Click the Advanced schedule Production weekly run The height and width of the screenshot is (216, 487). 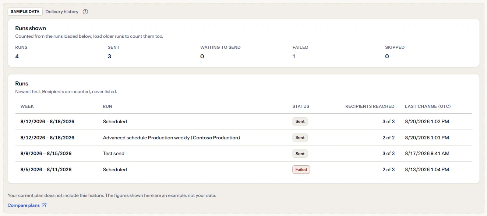coord(172,138)
